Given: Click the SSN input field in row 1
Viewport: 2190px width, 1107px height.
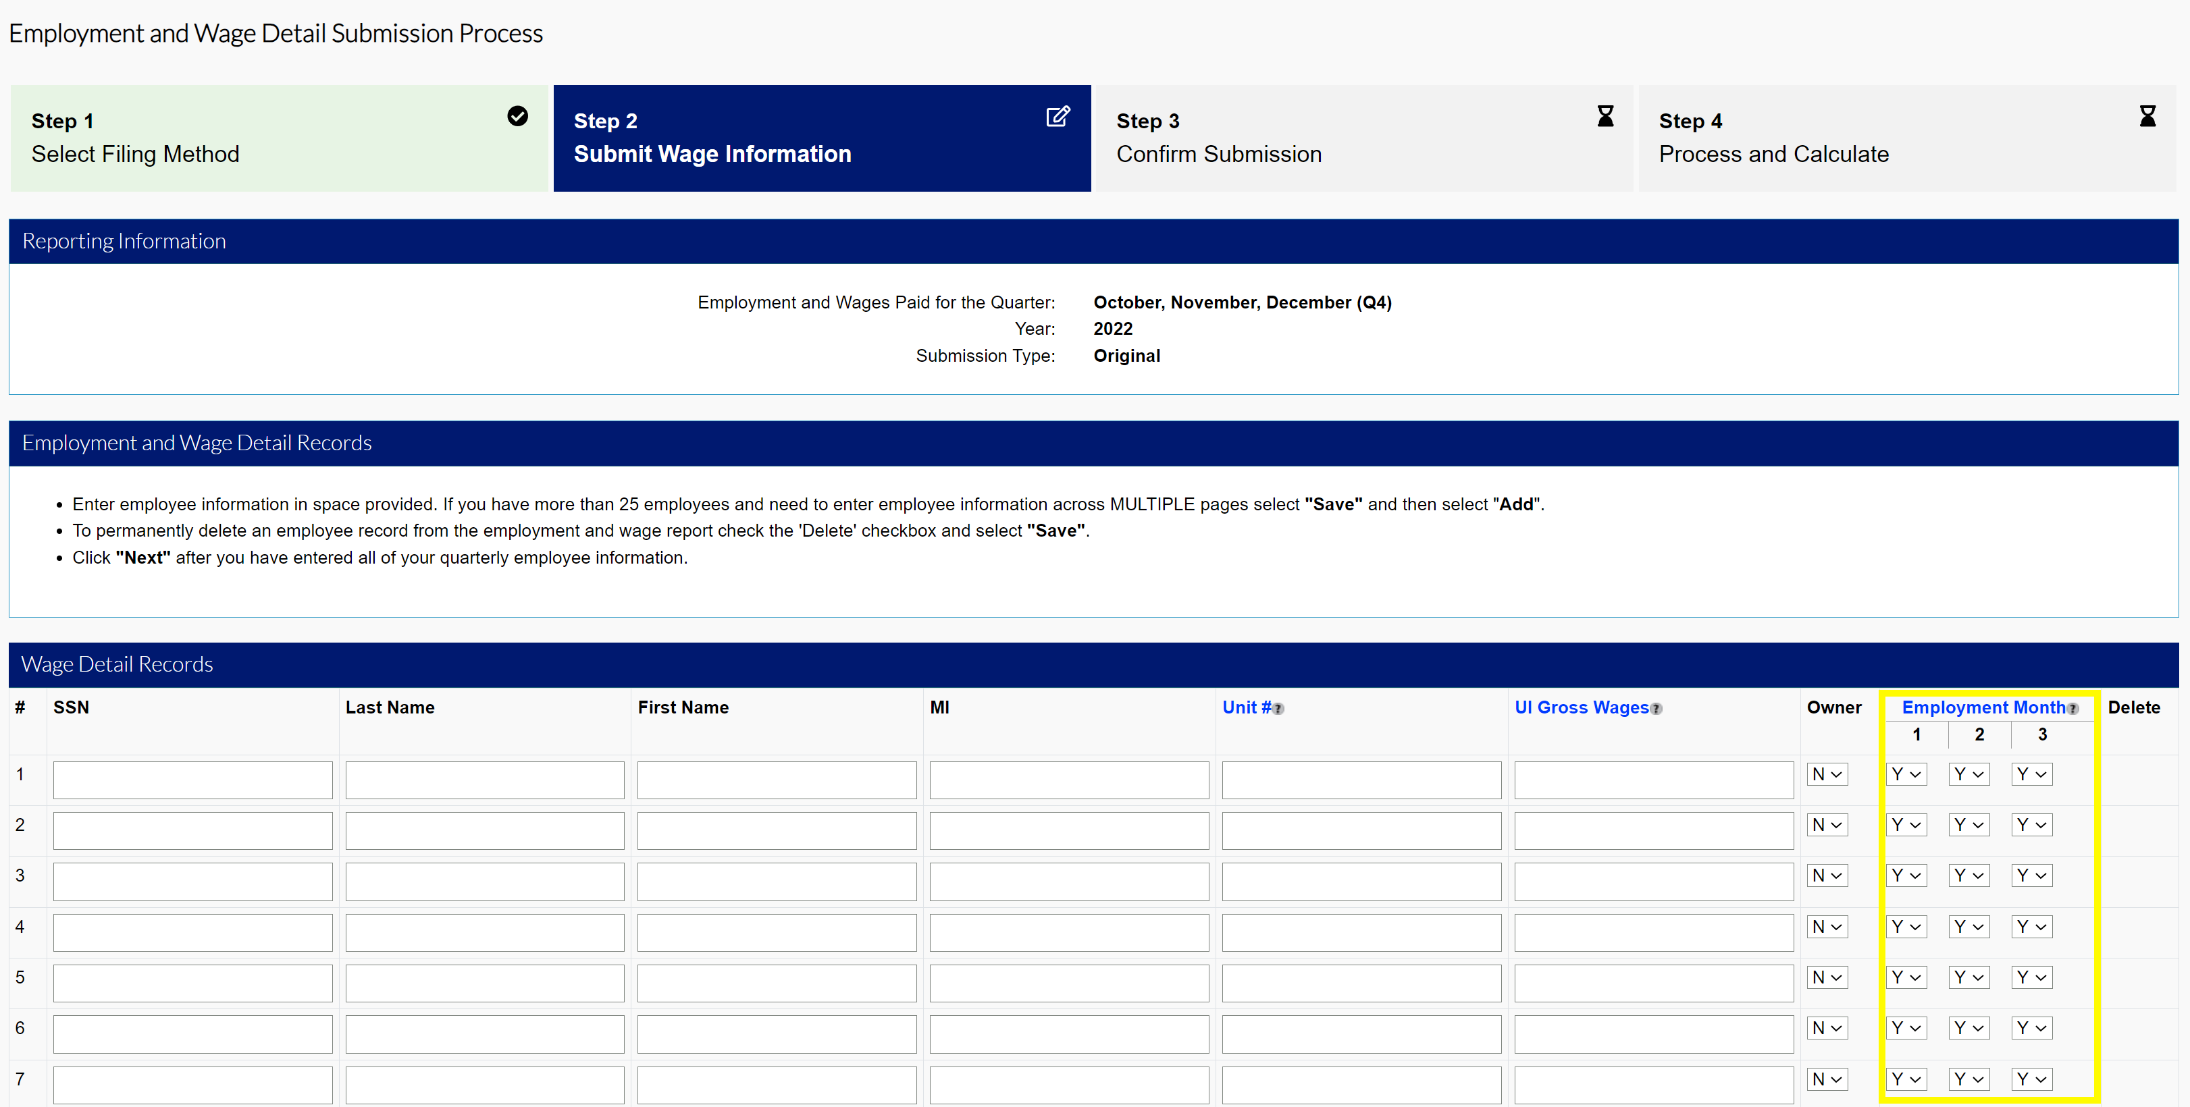Looking at the screenshot, I should (192, 779).
